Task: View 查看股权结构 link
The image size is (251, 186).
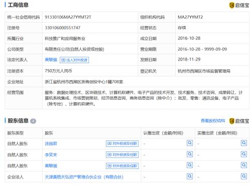Action: click(213, 121)
